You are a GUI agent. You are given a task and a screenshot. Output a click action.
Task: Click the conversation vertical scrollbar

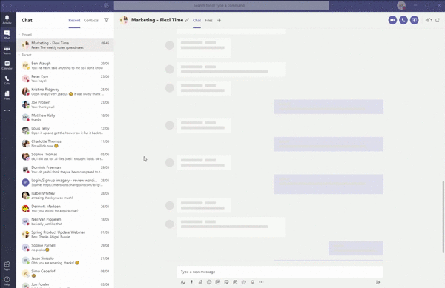tap(444, 217)
